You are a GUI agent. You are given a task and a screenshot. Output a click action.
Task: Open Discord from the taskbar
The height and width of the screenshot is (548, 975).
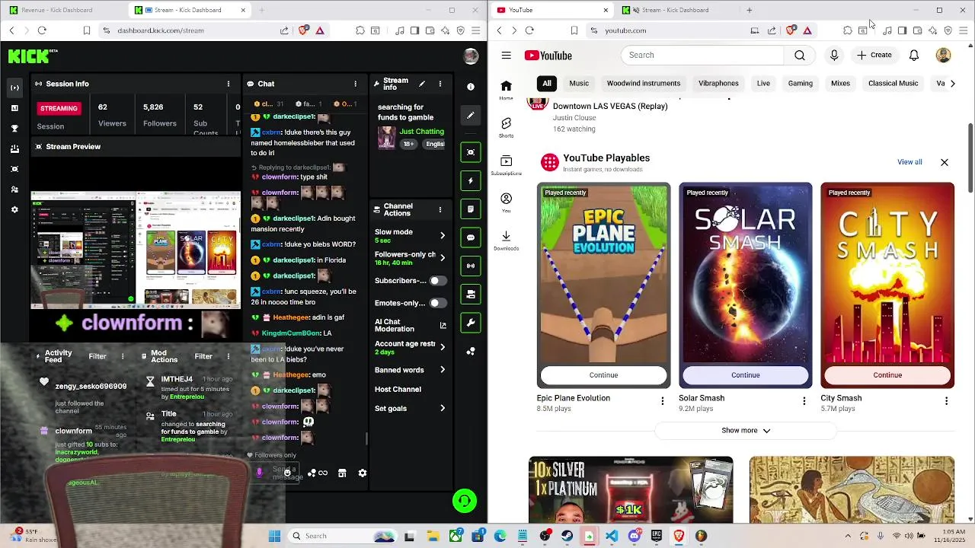(635, 536)
